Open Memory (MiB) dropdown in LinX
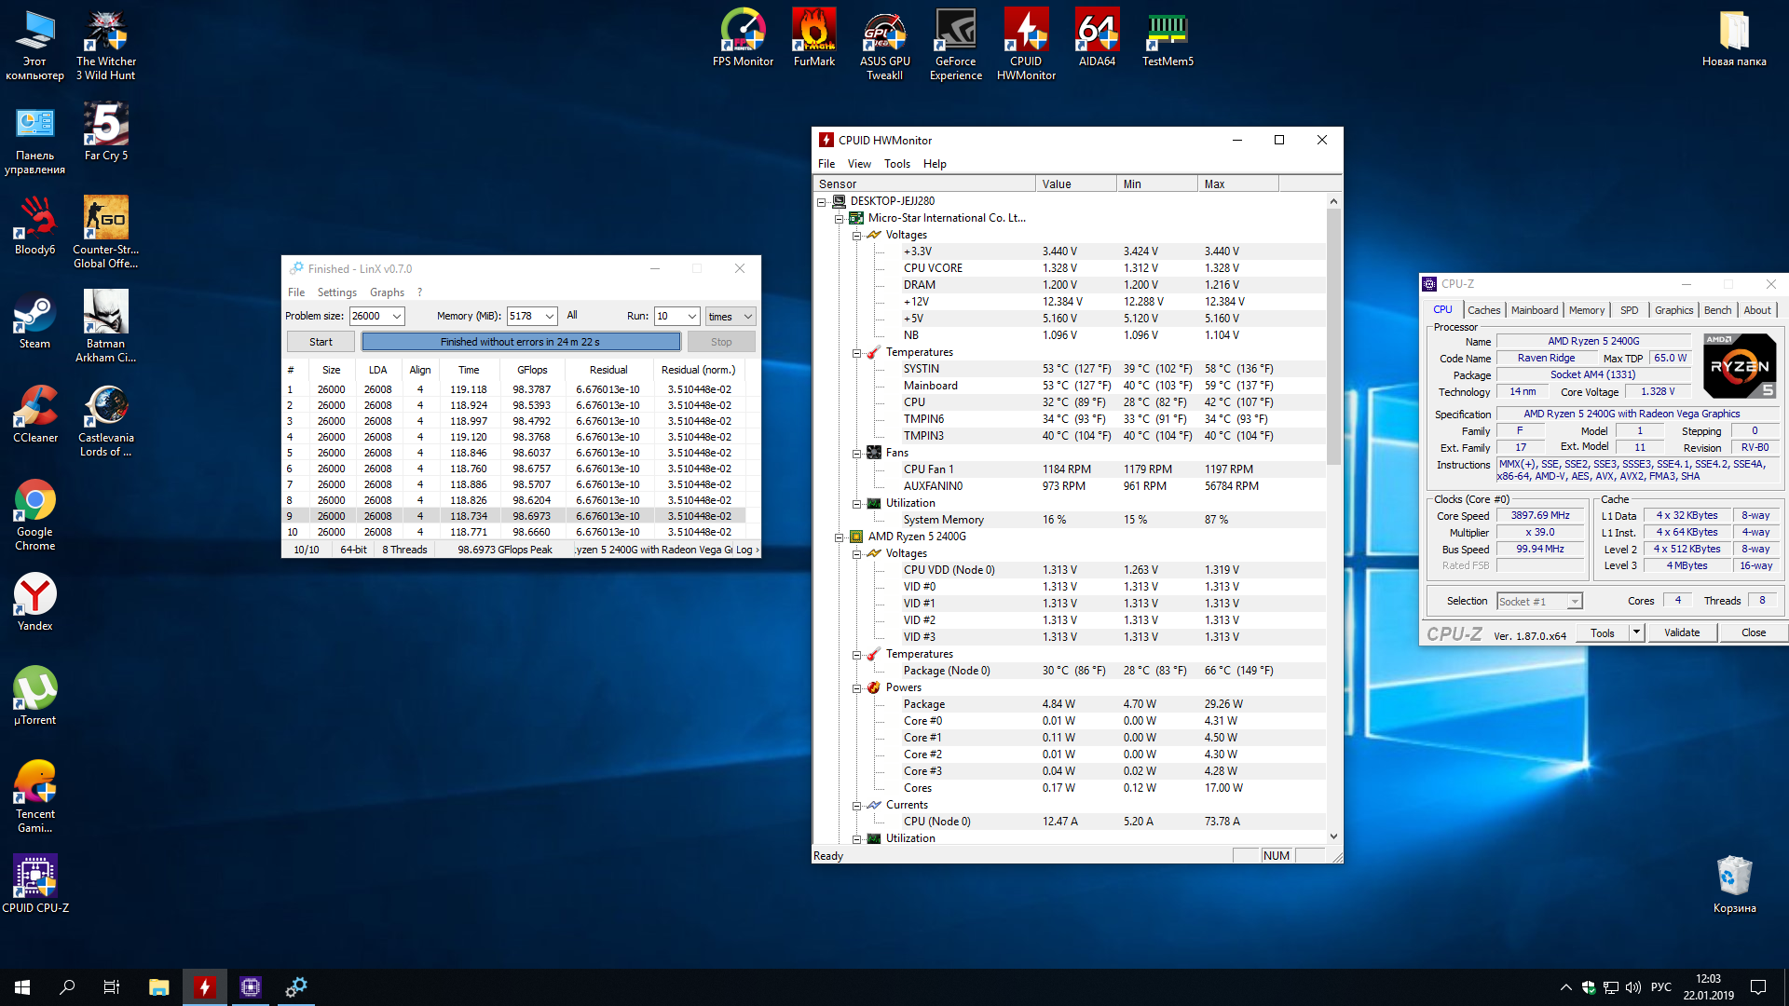The height and width of the screenshot is (1006, 1789). (x=550, y=317)
